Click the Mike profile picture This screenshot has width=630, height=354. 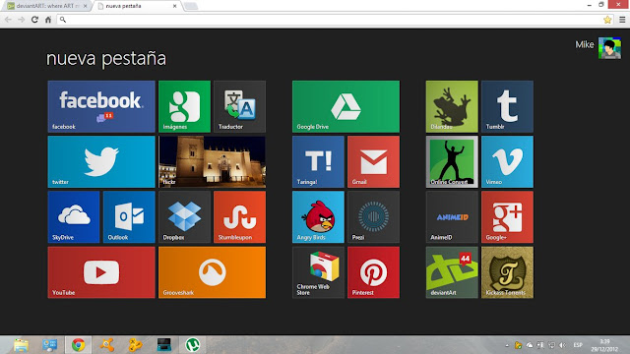click(x=609, y=48)
